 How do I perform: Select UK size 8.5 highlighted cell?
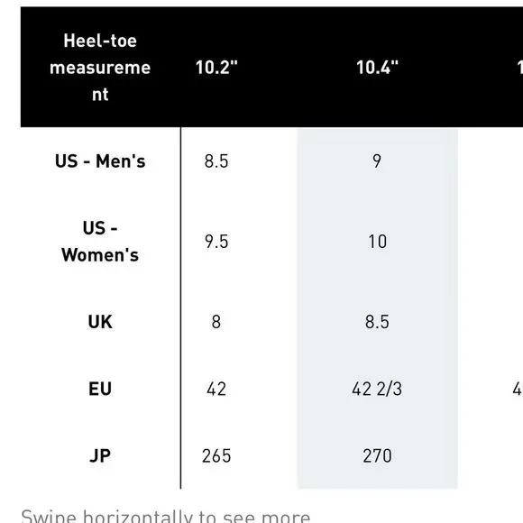click(377, 322)
